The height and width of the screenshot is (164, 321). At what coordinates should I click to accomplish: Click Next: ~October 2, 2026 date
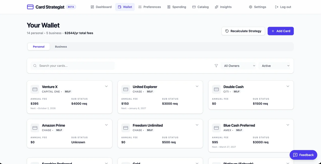point(43,108)
